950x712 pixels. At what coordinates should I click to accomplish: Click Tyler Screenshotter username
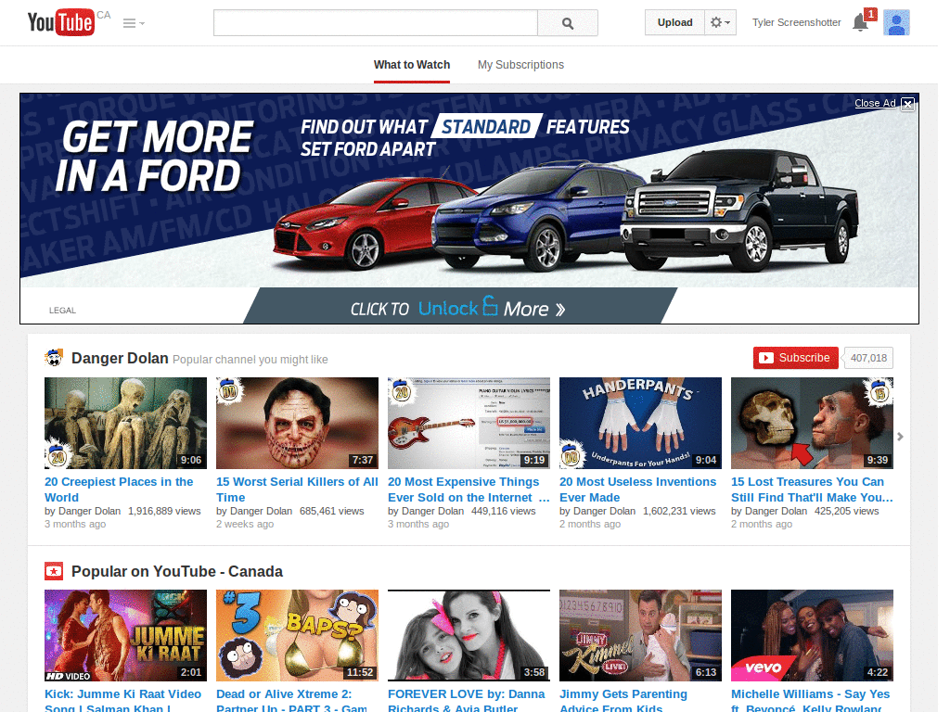pos(797,22)
